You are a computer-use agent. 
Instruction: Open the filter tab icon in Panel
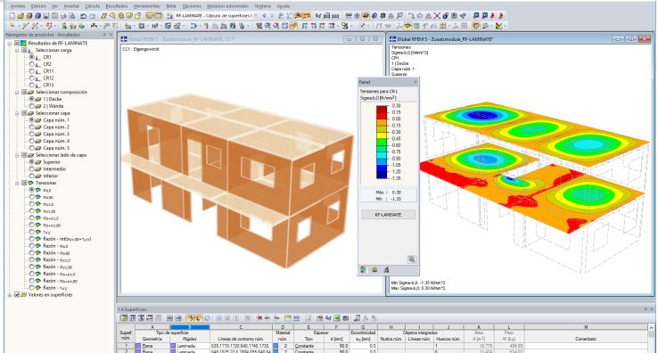[386, 270]
